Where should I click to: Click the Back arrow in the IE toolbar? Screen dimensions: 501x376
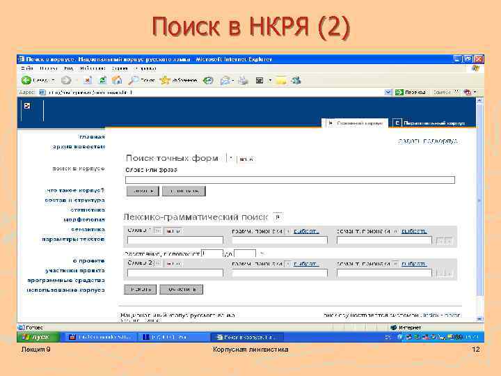coord(26,80)
